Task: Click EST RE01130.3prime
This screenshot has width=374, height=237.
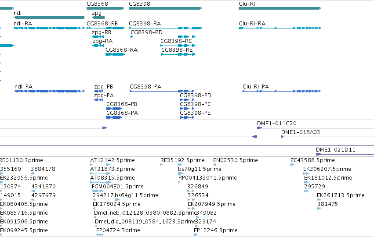Action: (x=22, y=160)
